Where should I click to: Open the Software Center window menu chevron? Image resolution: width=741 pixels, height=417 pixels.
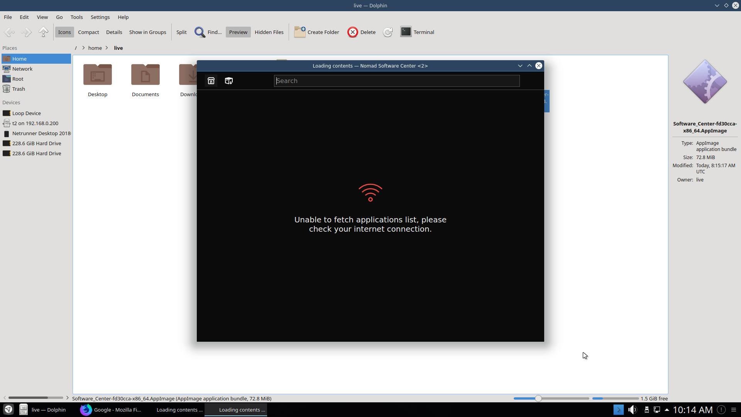[x=520, y=66]
